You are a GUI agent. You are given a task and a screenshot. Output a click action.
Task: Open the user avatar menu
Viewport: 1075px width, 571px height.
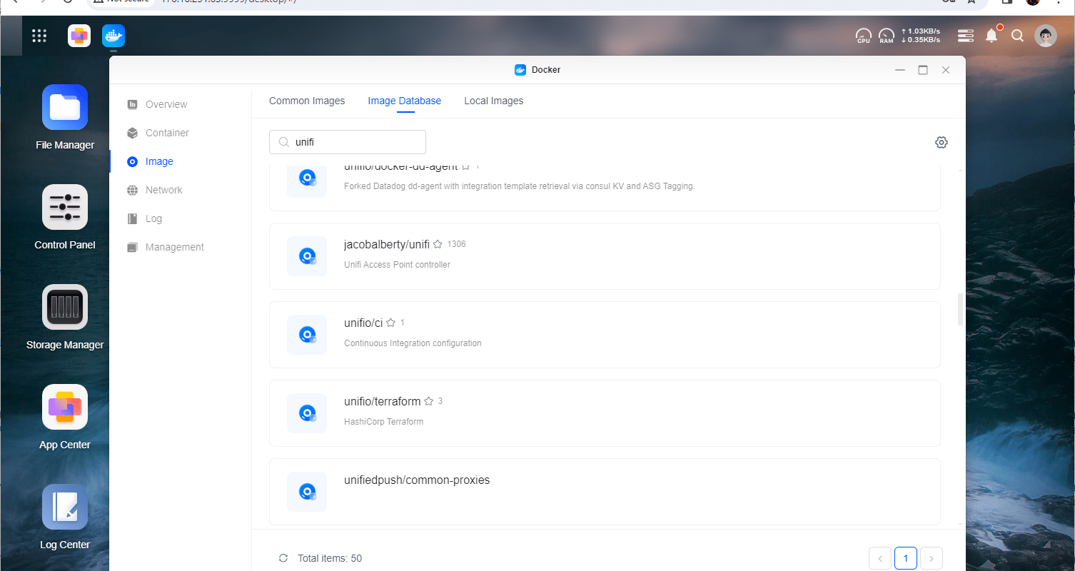[1046, 36]
